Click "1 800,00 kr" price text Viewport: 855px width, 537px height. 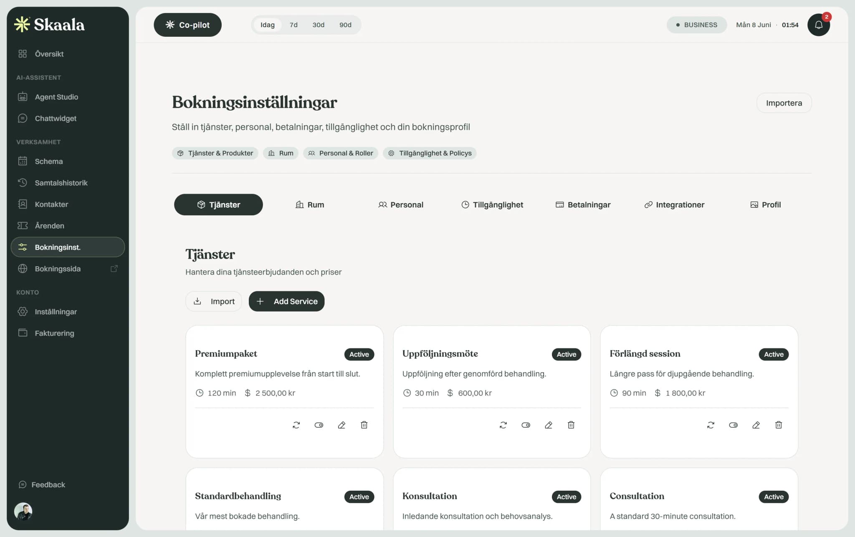[685, 393]
